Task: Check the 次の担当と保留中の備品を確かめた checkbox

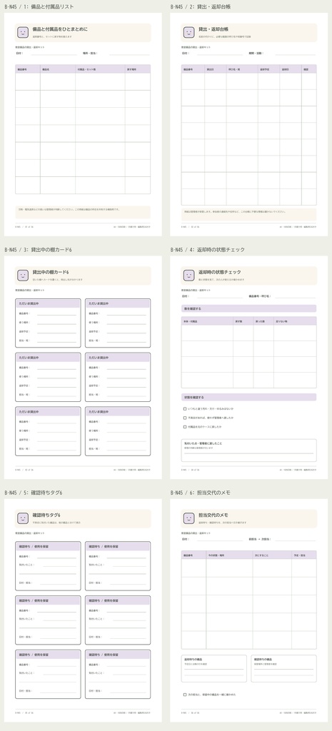Action: click(185, 695)
